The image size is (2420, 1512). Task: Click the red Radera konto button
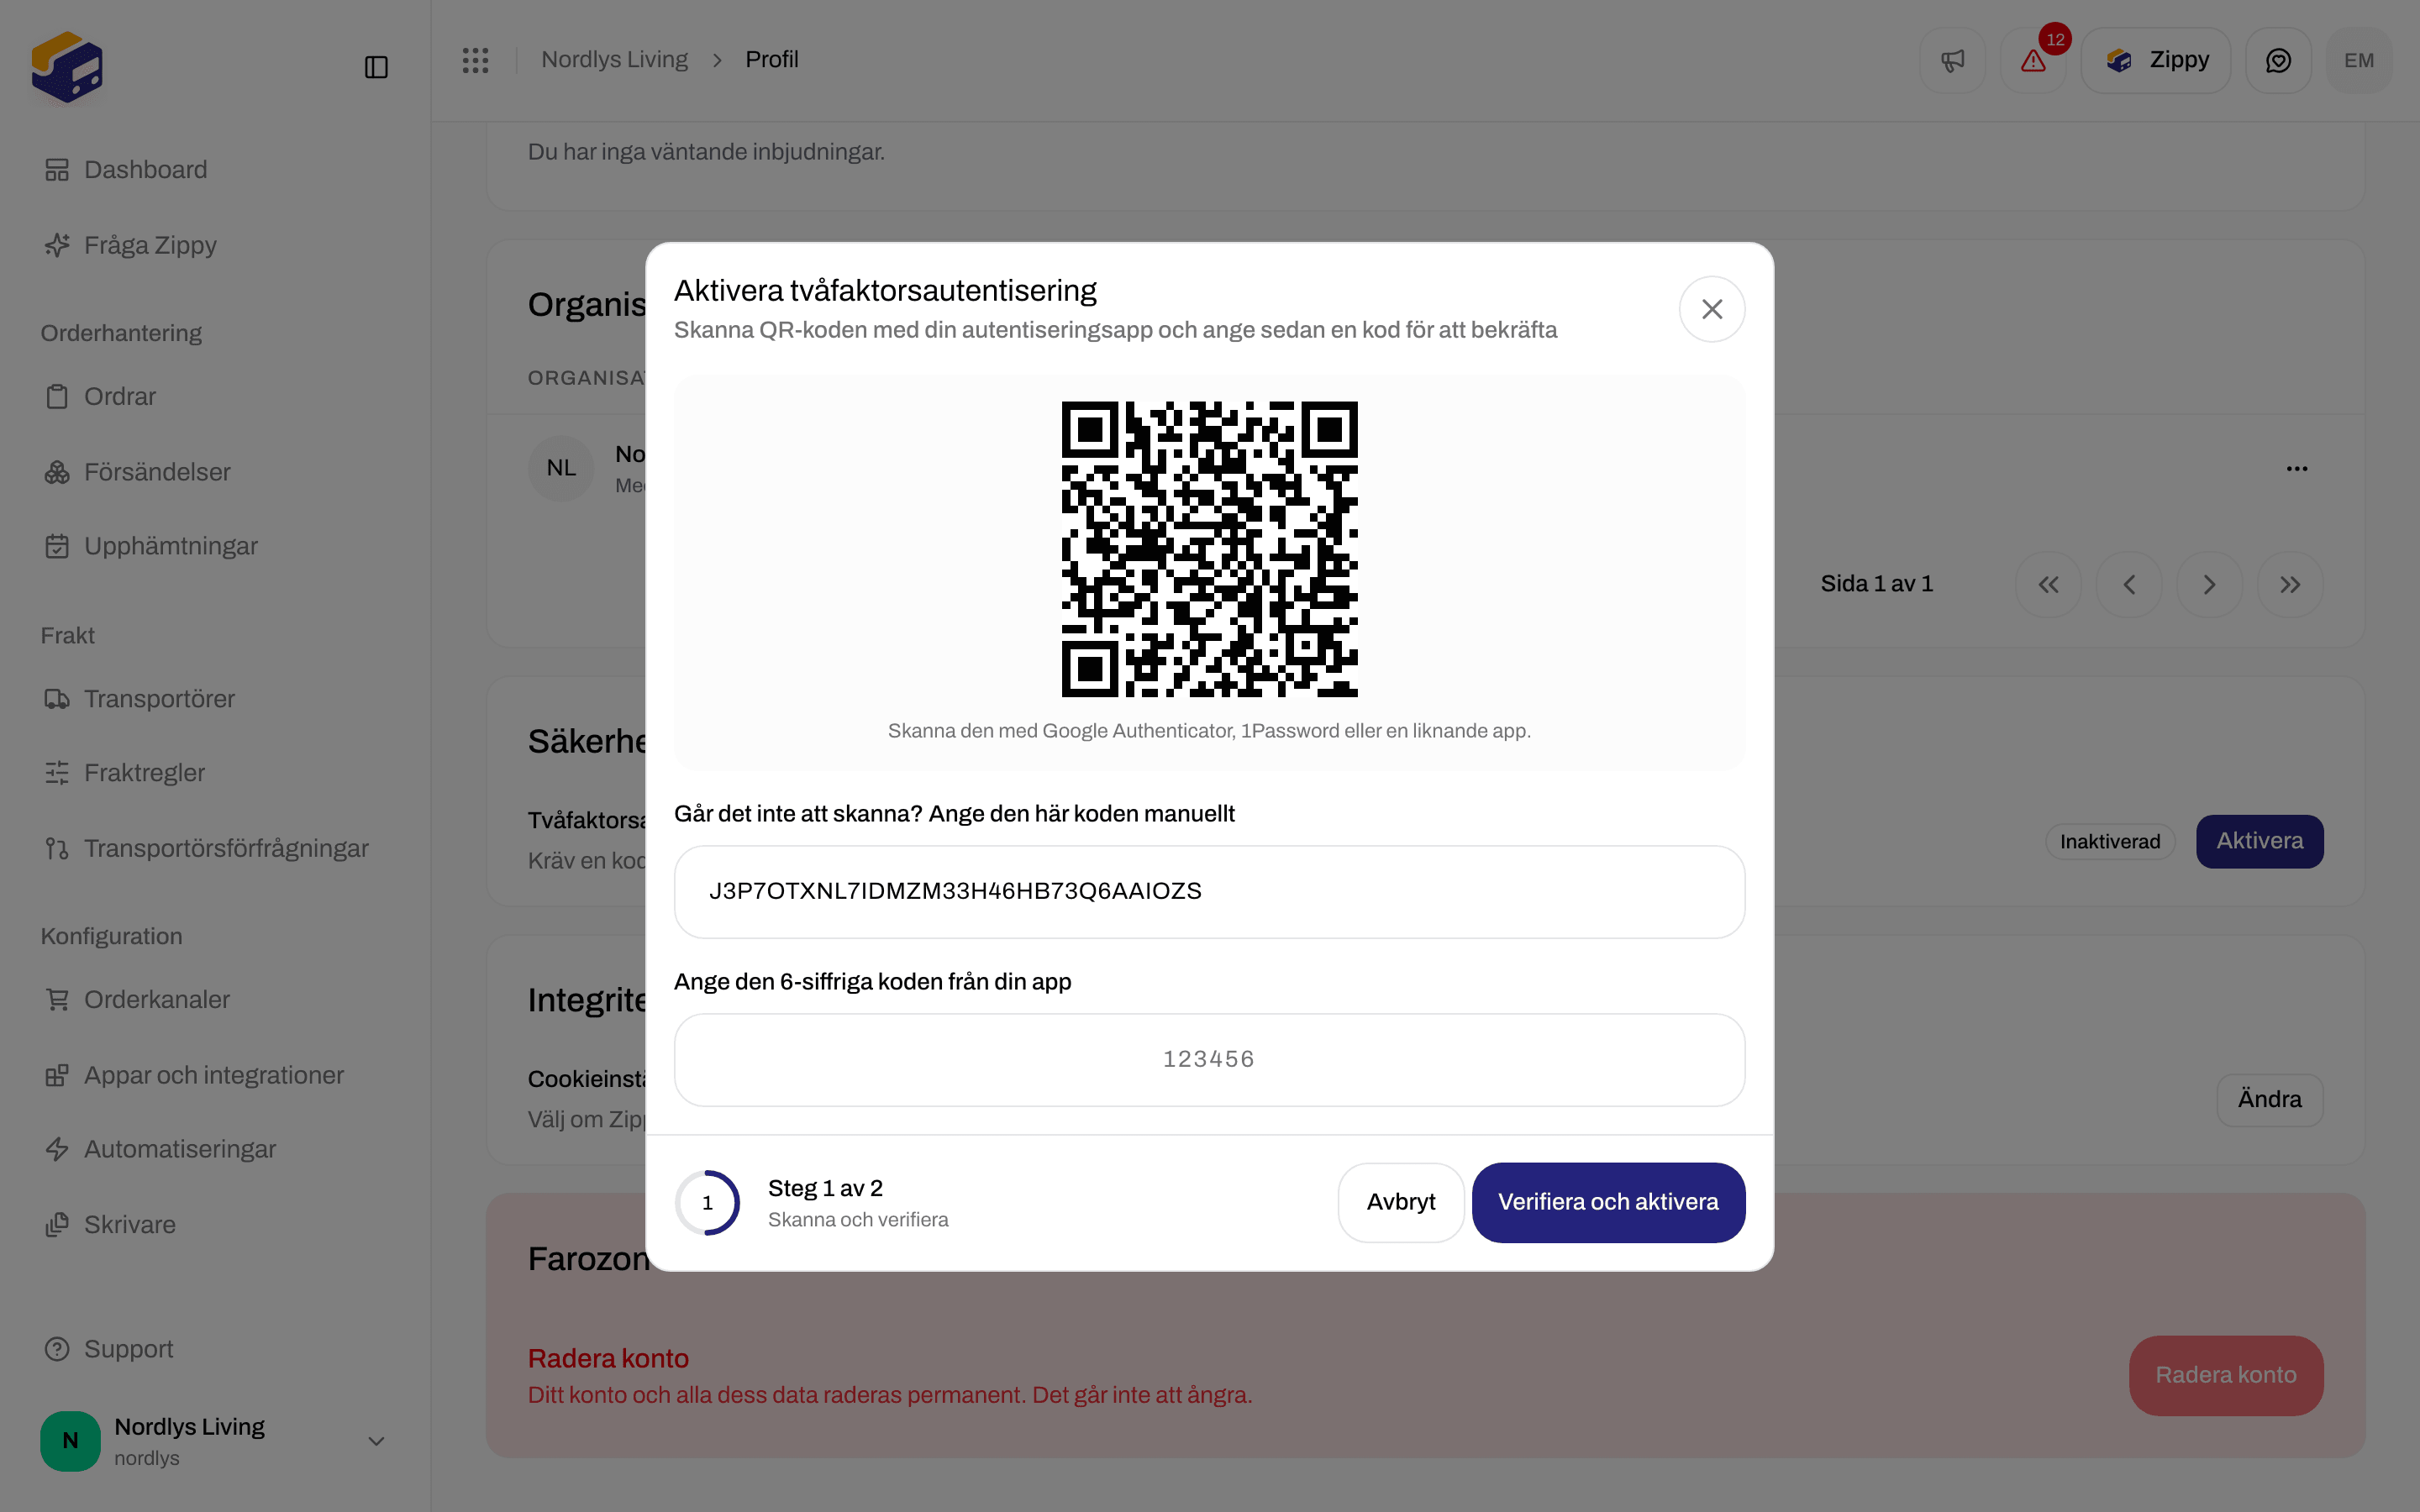coord(2225,1375)
